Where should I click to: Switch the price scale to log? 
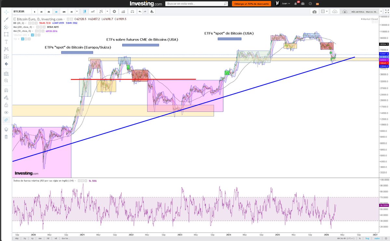(367, 238)
